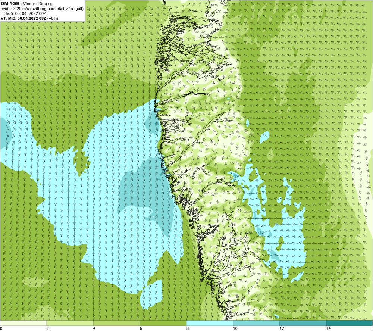This screenshot has width=373, height=331.
Task: Click the 'VT: Mið. 06.04.2022 08Z' line
Action: tap(23, 18)
